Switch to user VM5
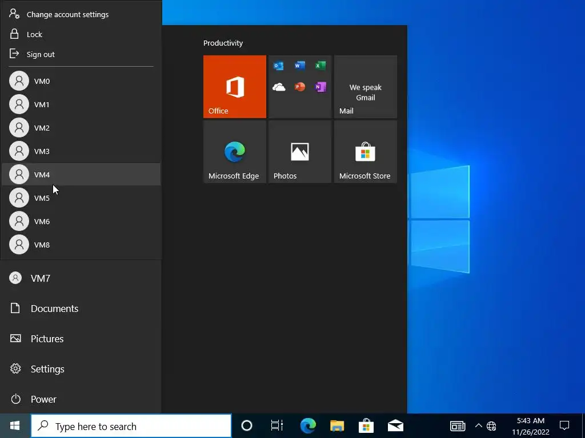585x438 pixels. 81,198
